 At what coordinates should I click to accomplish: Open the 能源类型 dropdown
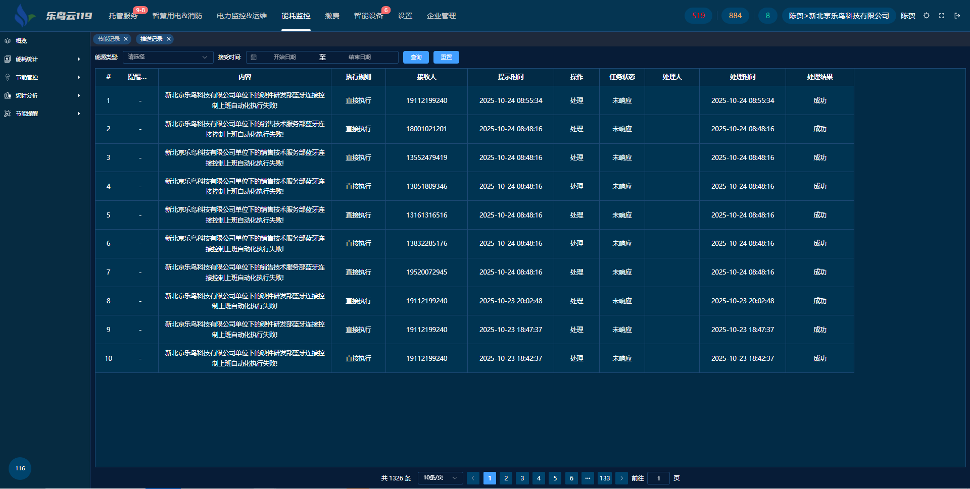(168, 57)
